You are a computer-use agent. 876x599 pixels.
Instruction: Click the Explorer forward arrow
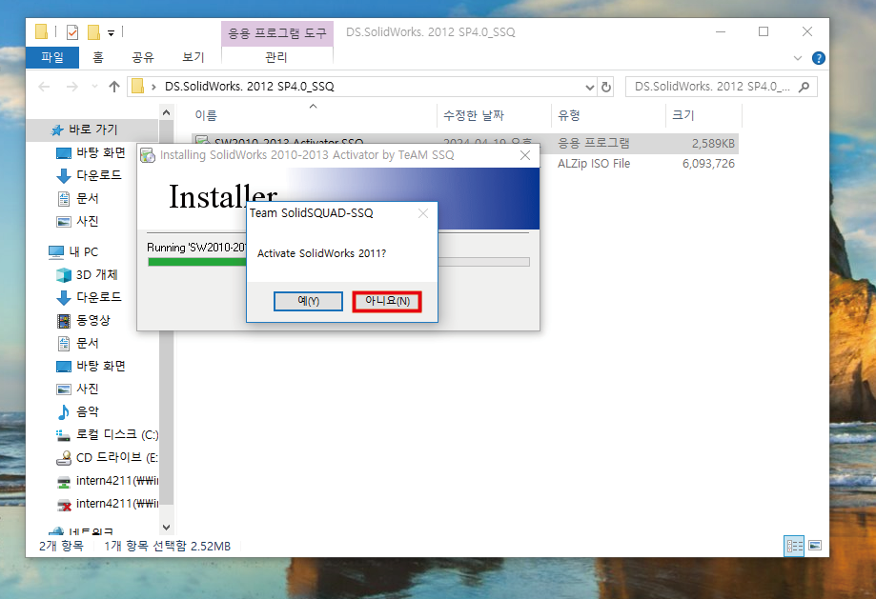coord(72,87)
